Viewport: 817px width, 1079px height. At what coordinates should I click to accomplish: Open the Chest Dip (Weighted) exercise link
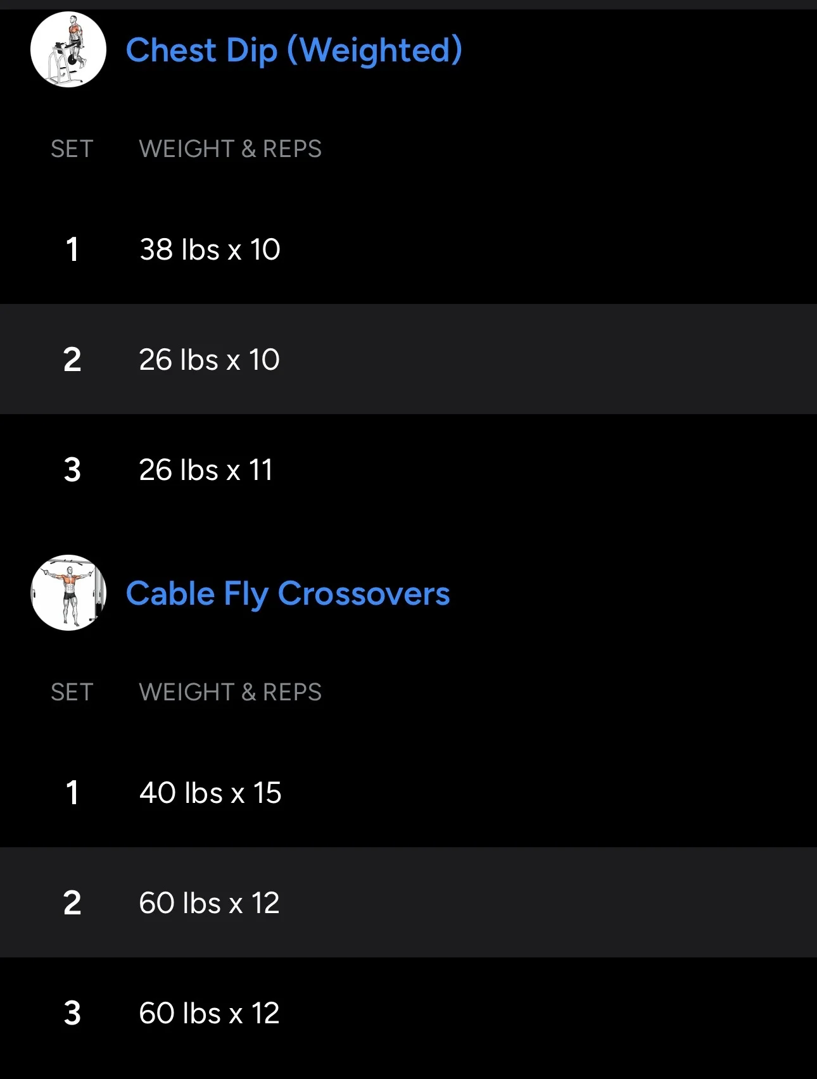pos(294,51)
